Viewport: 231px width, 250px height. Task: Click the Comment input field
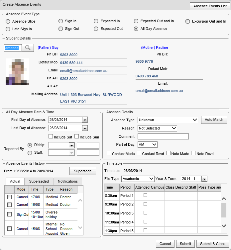(163, 136)
